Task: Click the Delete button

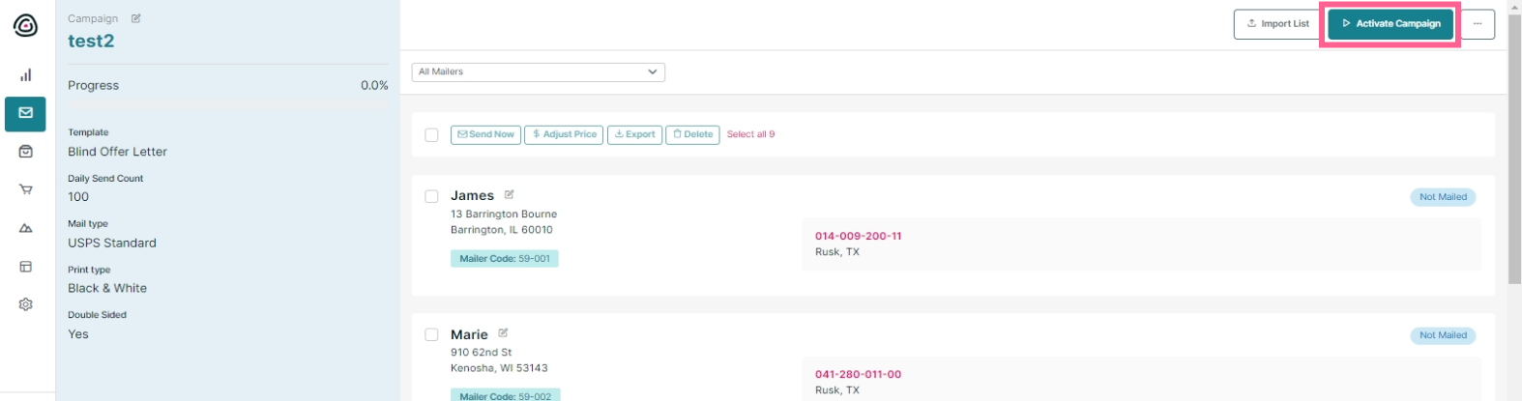Action: click(692, 134)
